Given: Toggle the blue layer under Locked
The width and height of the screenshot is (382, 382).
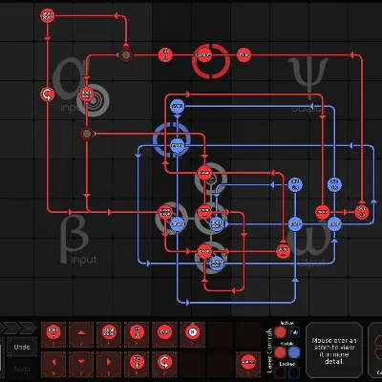Looking at the screenshot, I should point(294,372).
